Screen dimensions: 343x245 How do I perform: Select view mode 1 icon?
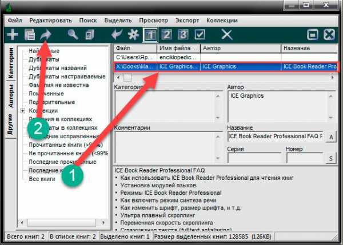pyautogui.click(x=150, y=34)
